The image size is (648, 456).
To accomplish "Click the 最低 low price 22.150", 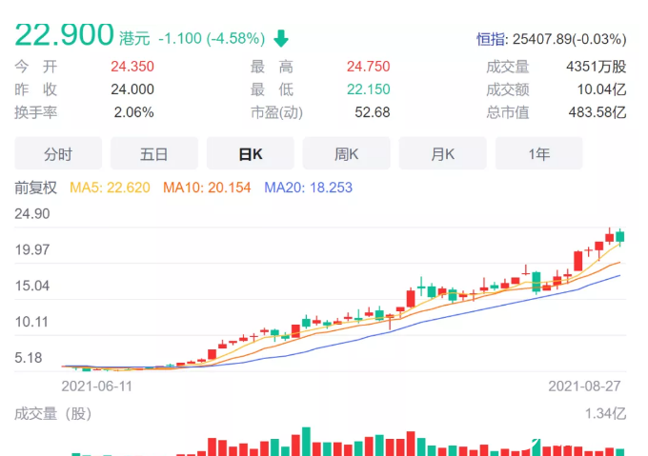I will click(x=368, y=89).
